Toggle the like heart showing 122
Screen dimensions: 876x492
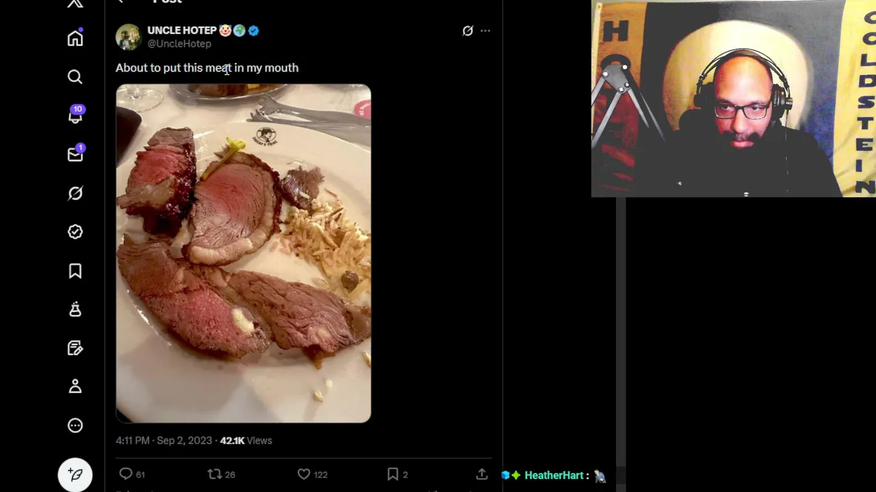coord(313,474)
